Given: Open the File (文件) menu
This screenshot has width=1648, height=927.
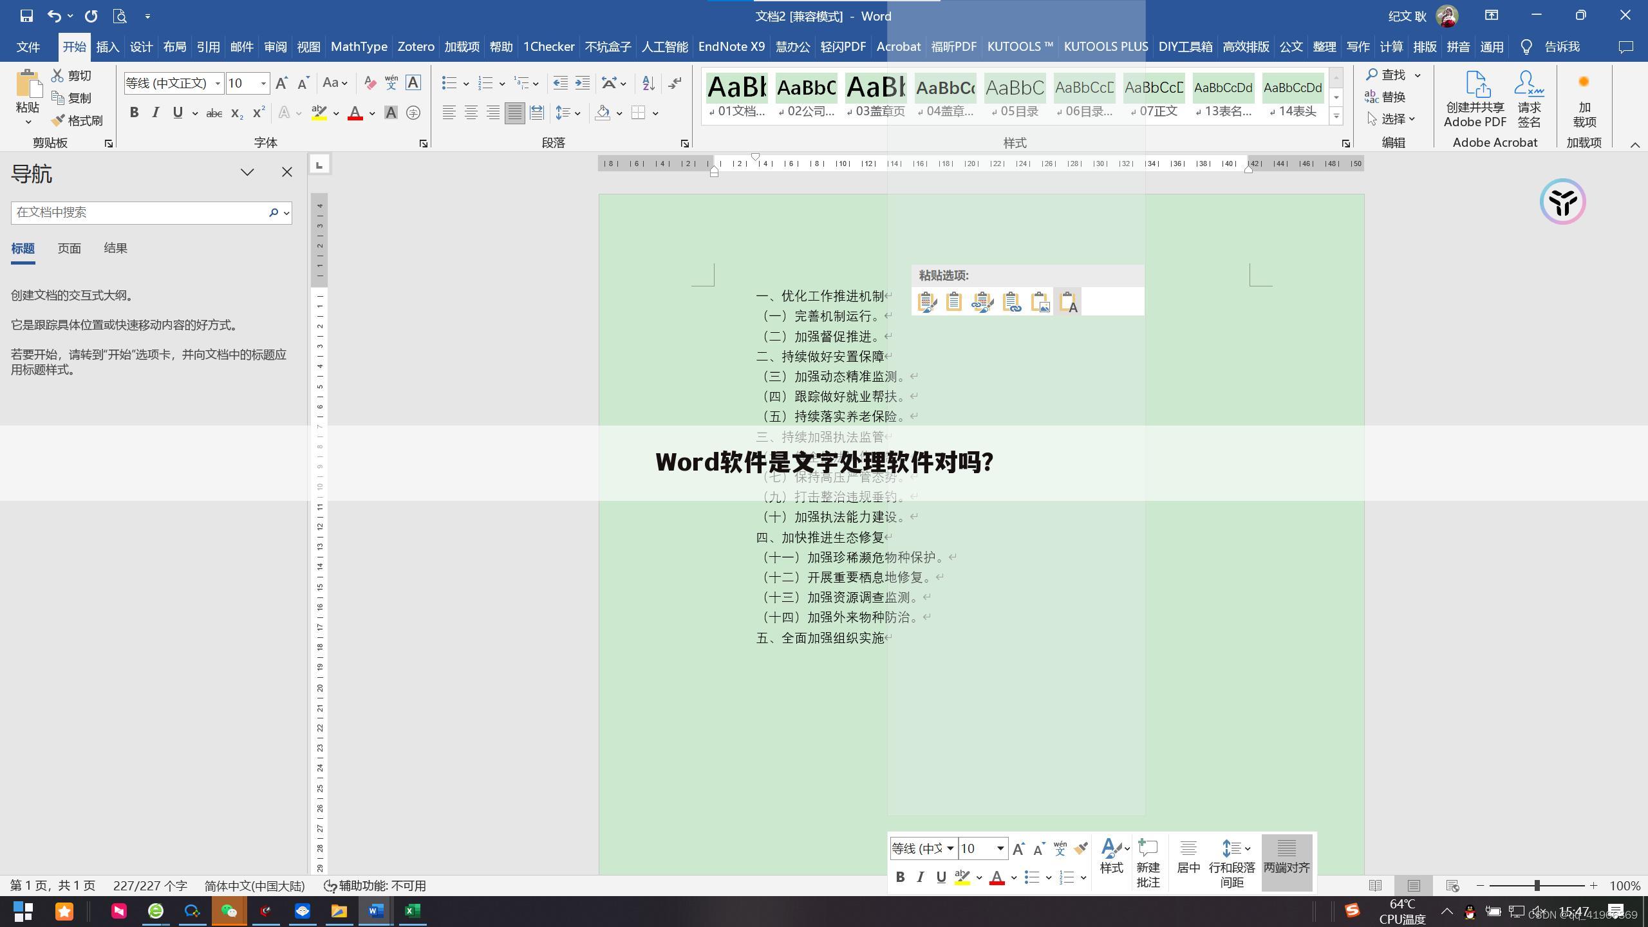Looking at the screenshot, I should click(x=28, y=47).
